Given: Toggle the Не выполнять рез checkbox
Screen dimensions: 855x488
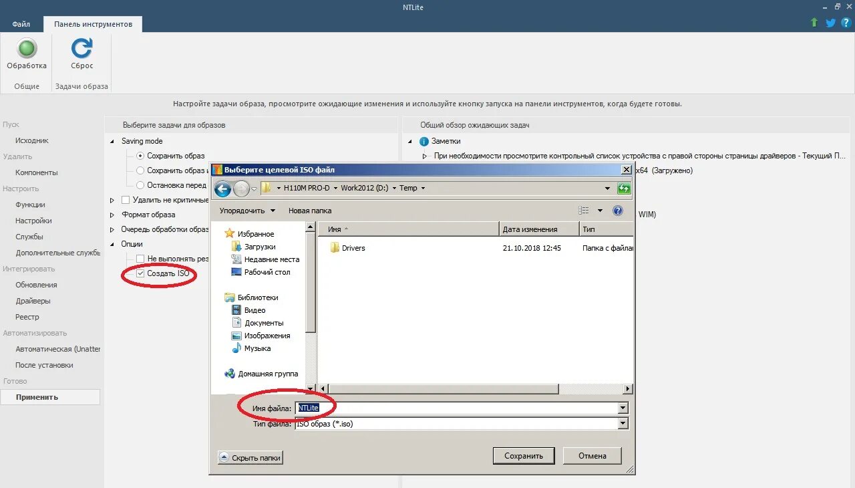Looking at the screenshot, I should coord(140,259).
